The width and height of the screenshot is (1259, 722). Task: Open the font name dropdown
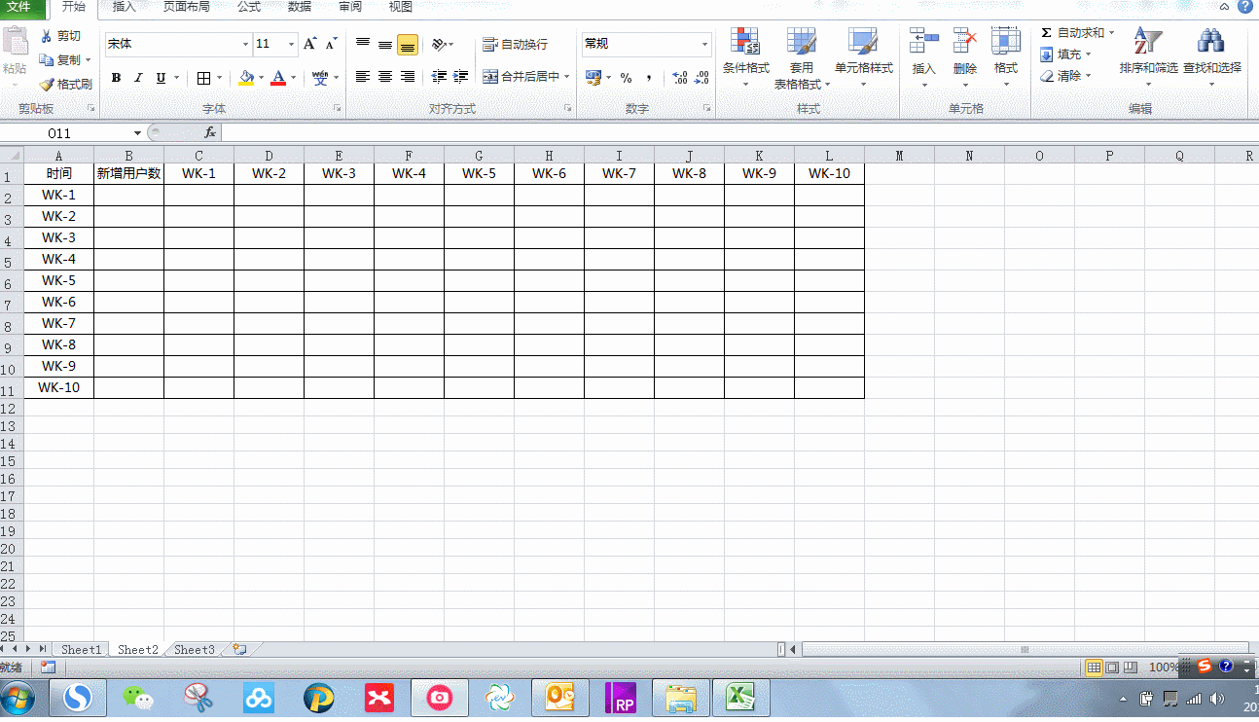[x=245, y=45]
